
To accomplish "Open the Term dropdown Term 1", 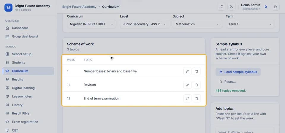I will click(250, 24).
